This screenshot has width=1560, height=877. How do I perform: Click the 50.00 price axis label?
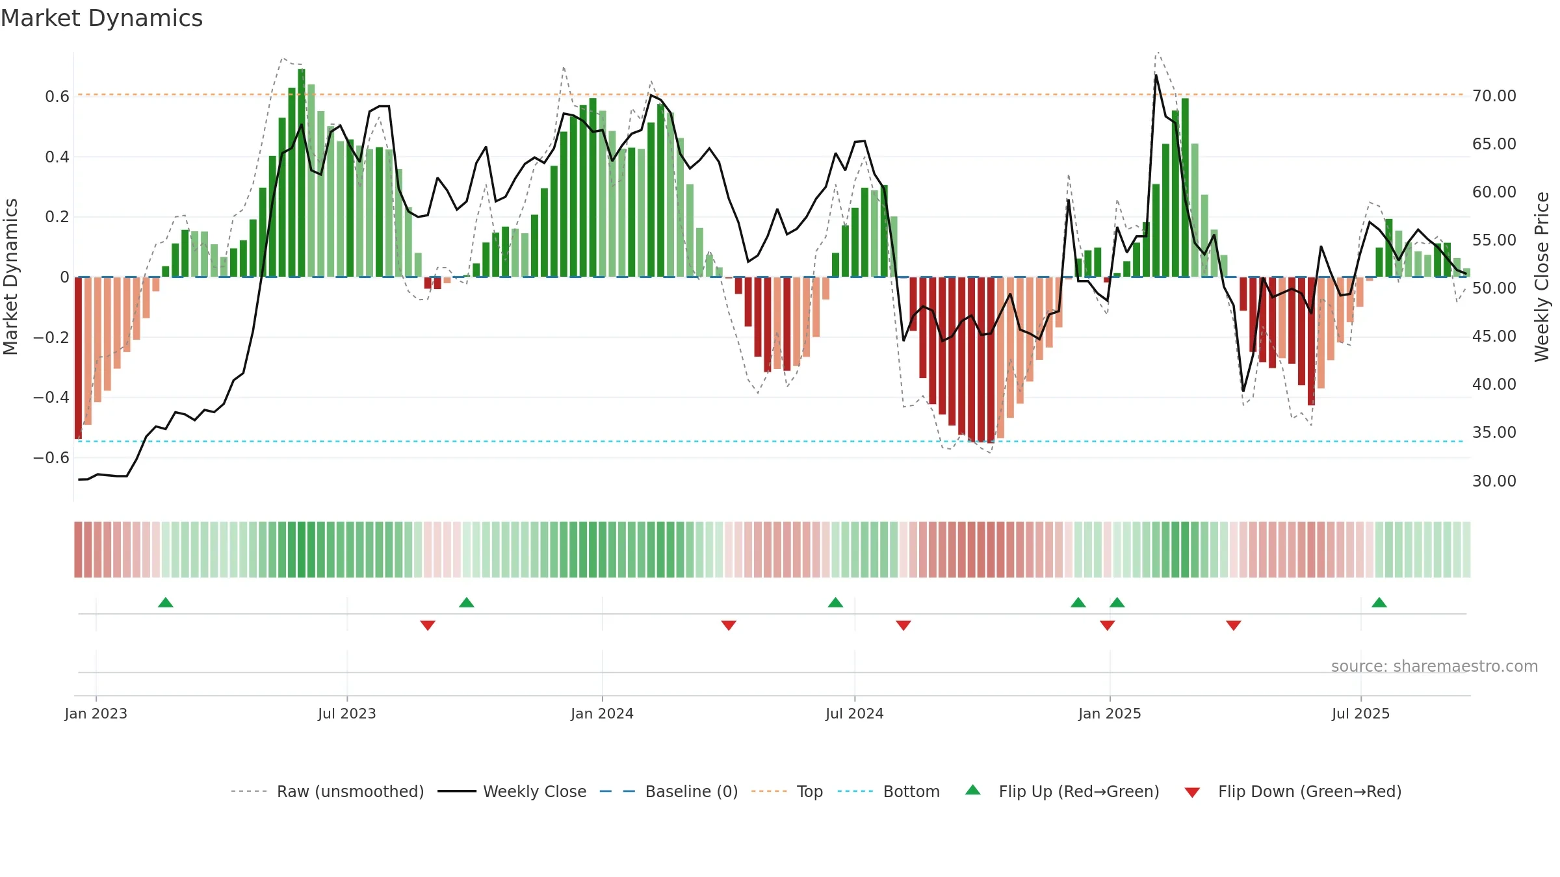[1494, 288]
